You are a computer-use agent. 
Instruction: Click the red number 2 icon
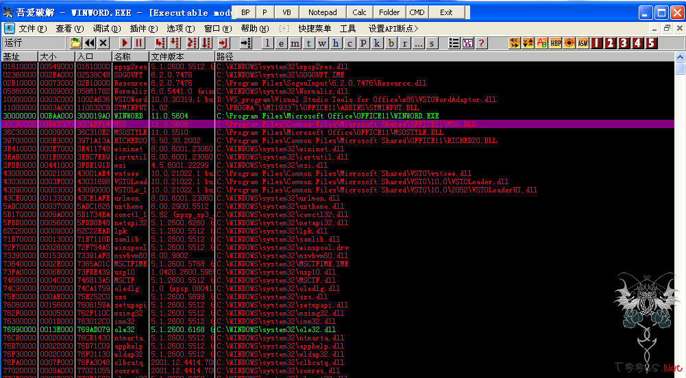point(611,43)
